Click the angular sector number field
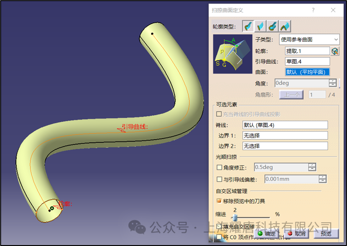347x246 pixels. coord(317,95)
